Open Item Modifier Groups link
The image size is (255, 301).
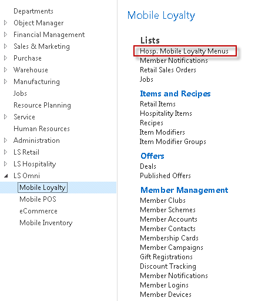173,142
